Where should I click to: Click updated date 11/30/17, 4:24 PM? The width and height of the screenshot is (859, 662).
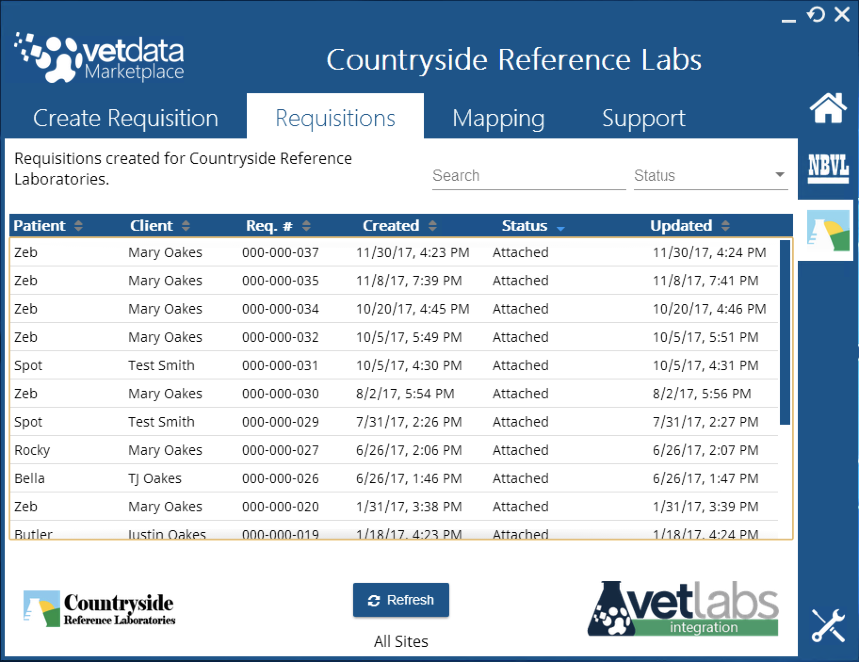(x=709, y=252)
